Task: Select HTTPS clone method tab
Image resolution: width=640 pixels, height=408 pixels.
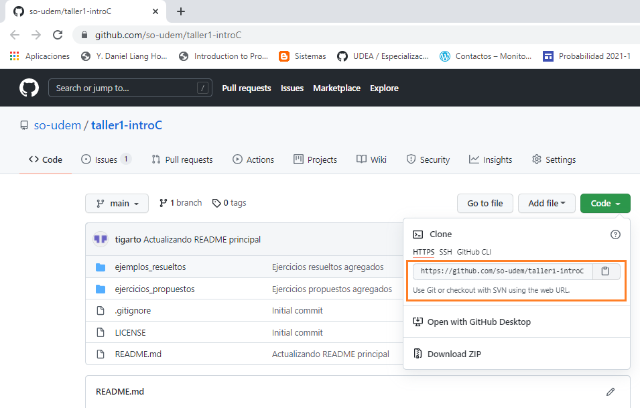Action: (x=424, y=252)
